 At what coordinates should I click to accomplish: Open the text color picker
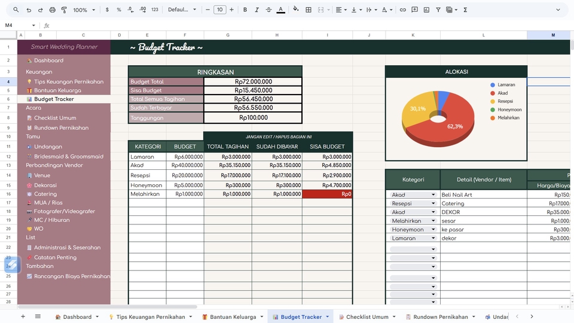tap(281, 10)
